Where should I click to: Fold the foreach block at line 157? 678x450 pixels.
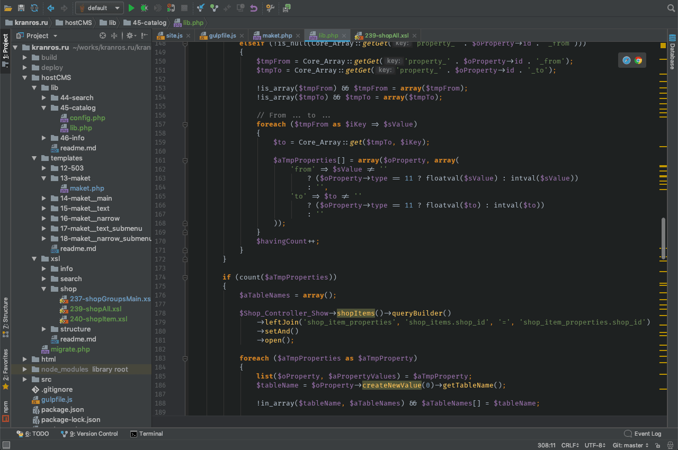click(185, 124)
